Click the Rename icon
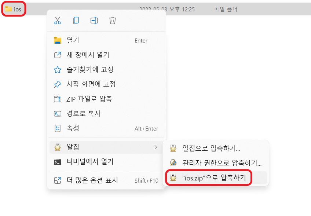Screen dimensions: 311x216 point(94,21)
